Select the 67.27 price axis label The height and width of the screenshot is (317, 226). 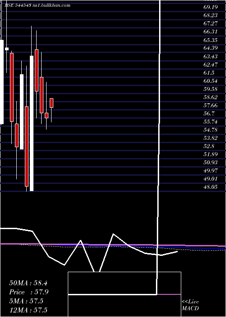point(211,24)
